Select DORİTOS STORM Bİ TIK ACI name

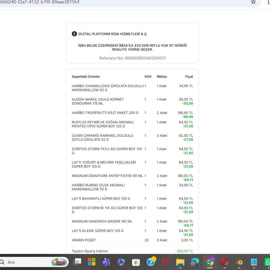107,210
